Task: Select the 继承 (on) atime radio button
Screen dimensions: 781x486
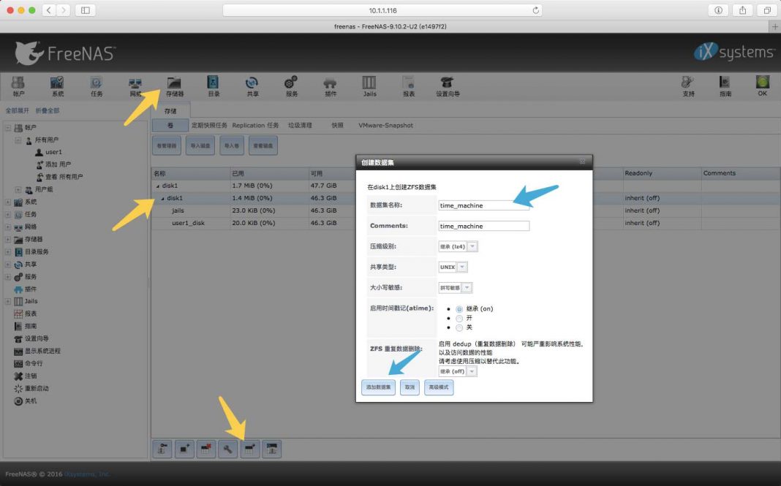Action: (x=459, y=309)
